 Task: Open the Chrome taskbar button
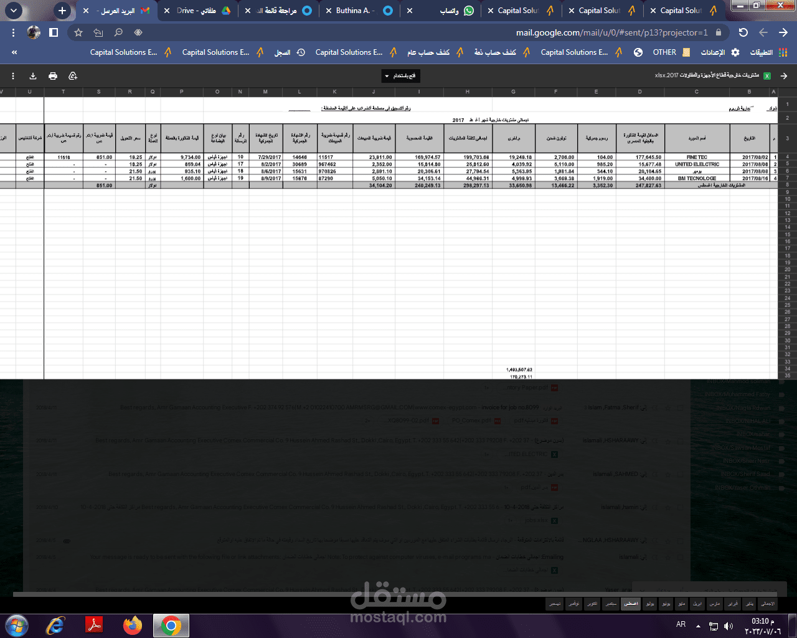pyautogui.click(x=171, y=626)
